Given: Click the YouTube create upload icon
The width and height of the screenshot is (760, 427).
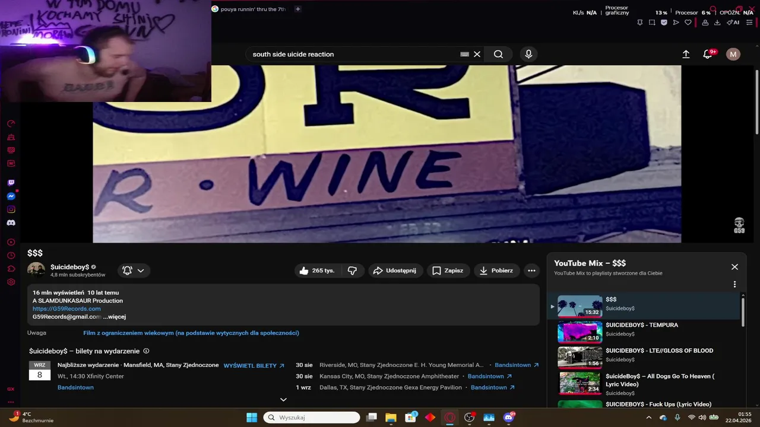Looking at the screenshot, I should pos(686,54).
